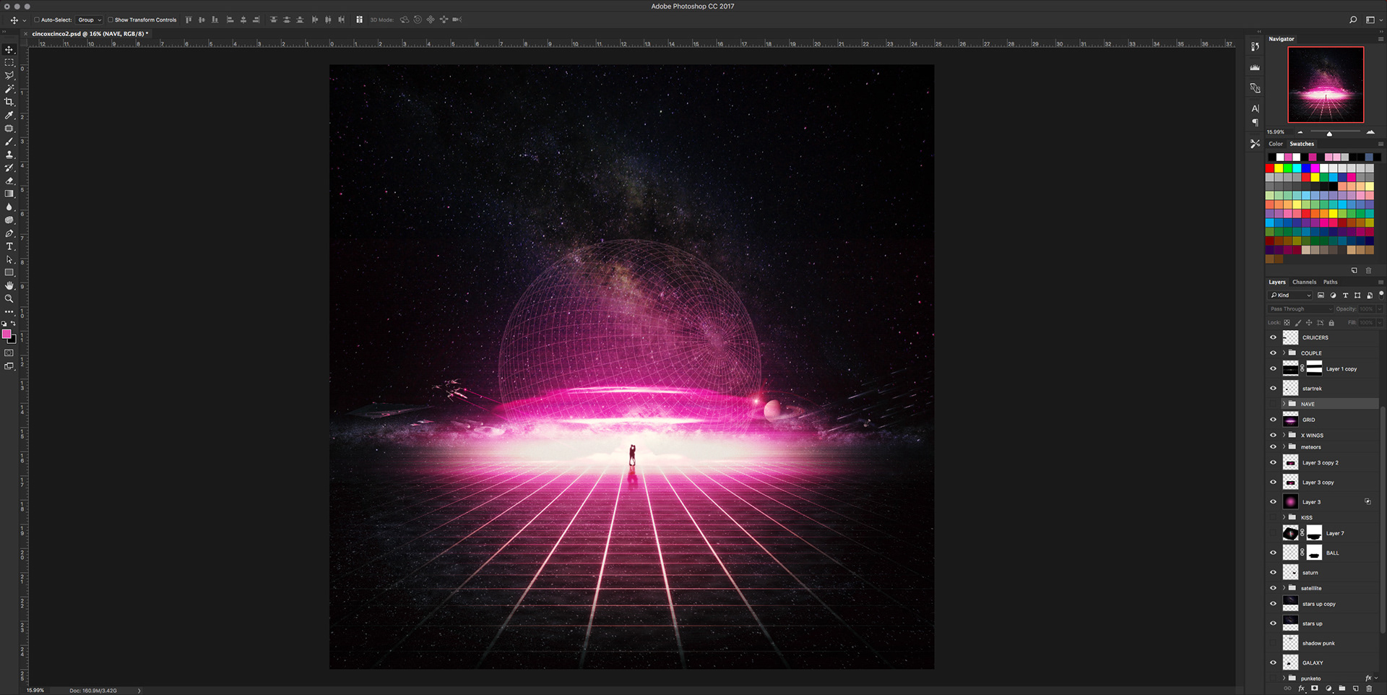Show the shadow punk layer
Viewport: 1387px width, 695px height.
point(1274,643)
